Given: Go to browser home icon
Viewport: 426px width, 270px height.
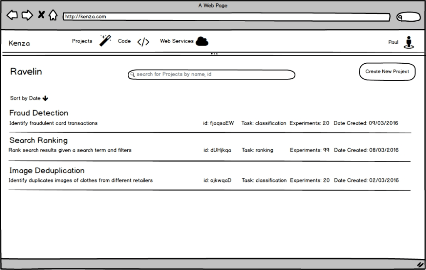Looking at the screenshot, I should (53, 15).
